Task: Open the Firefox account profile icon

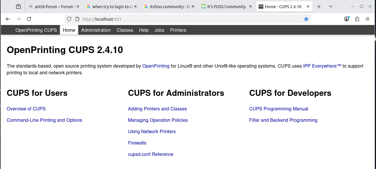Action: [347, 19]
